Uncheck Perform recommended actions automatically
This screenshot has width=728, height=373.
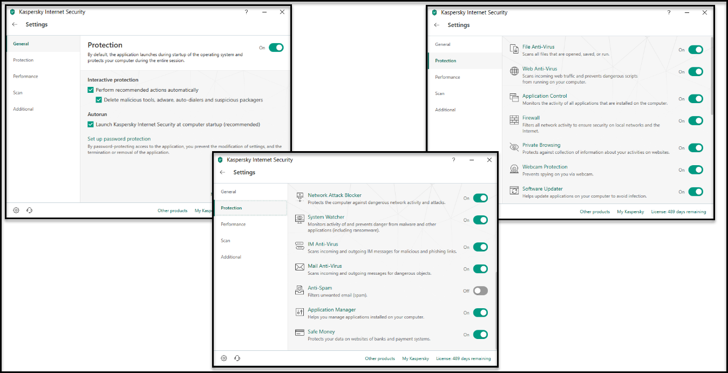91,90
